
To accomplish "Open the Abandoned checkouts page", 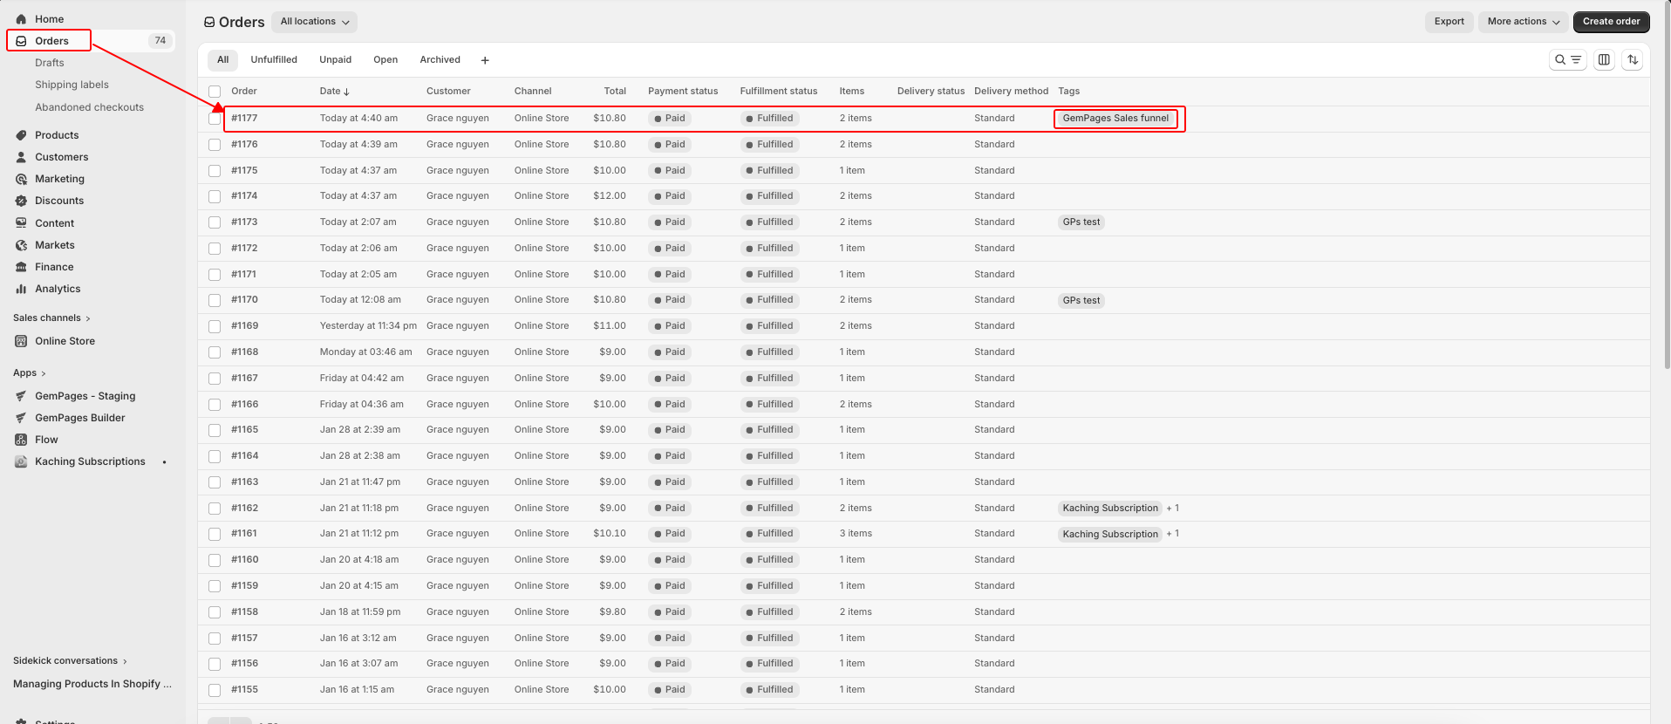I will coord(89,107).
